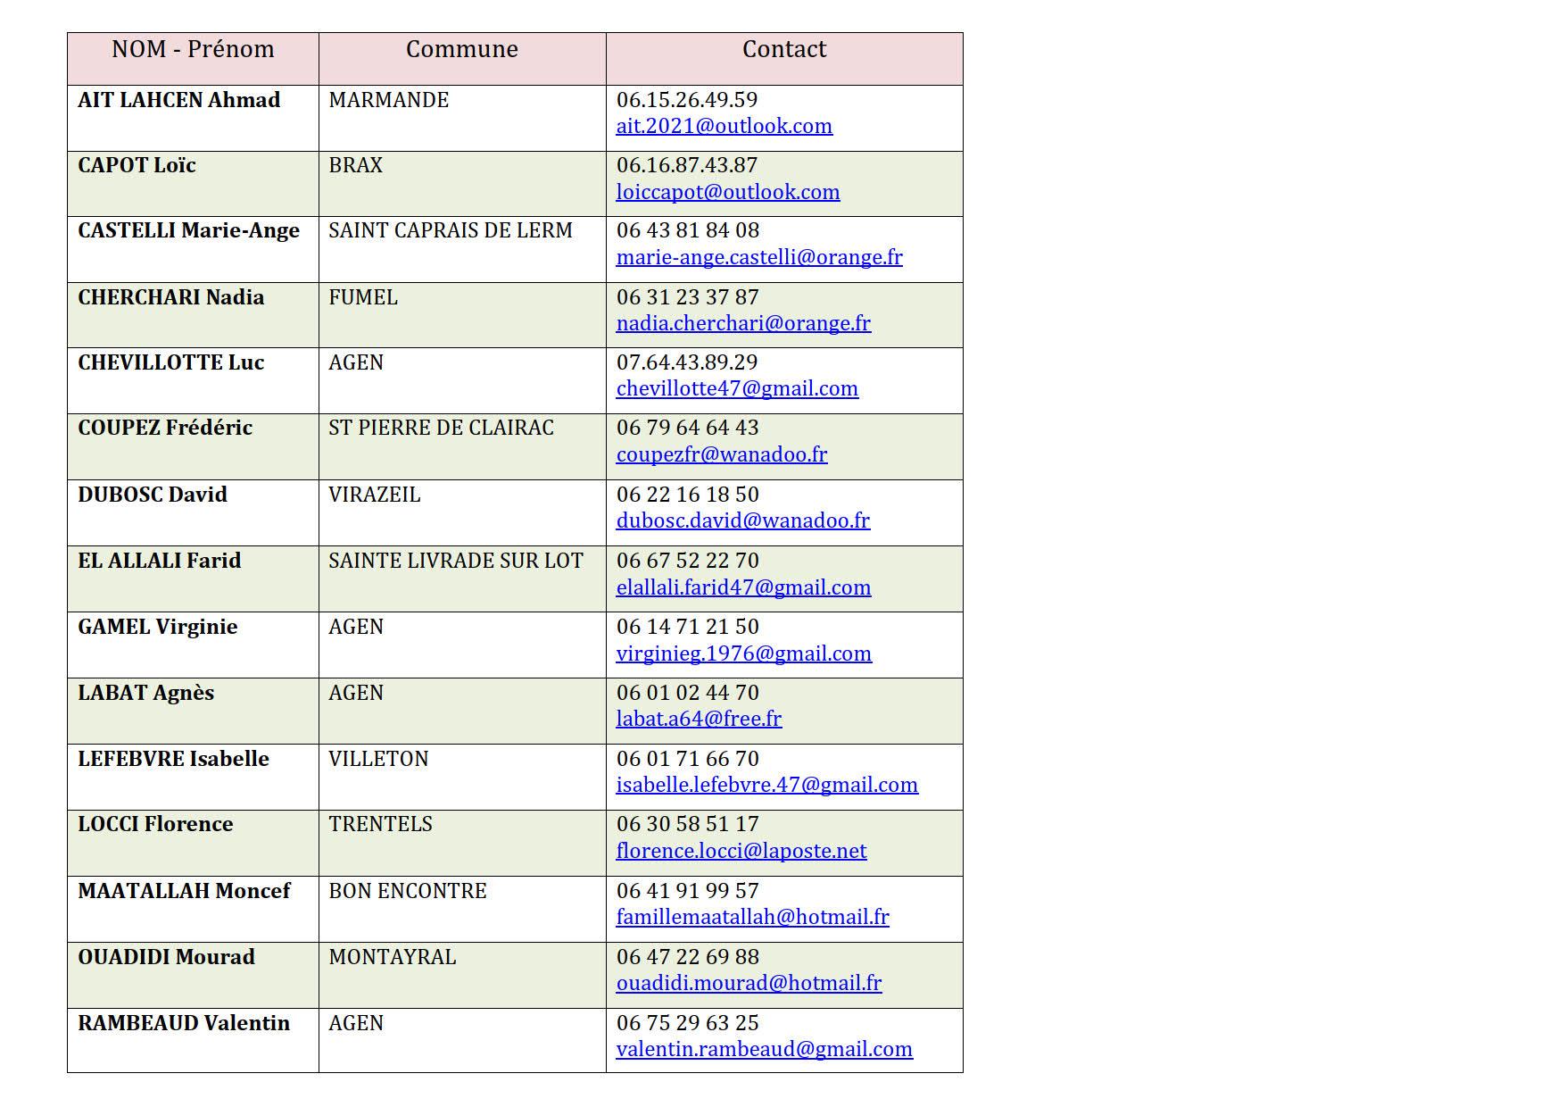This screenshot has width=1565, height=1107.
Task: Click the coupezfr@wanadoo.fr link
Action: pos(722,454)
